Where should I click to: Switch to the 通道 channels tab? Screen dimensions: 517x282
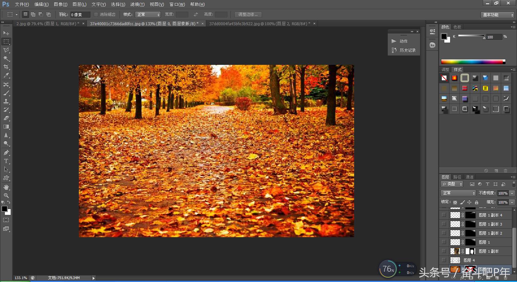pos(470,177)
